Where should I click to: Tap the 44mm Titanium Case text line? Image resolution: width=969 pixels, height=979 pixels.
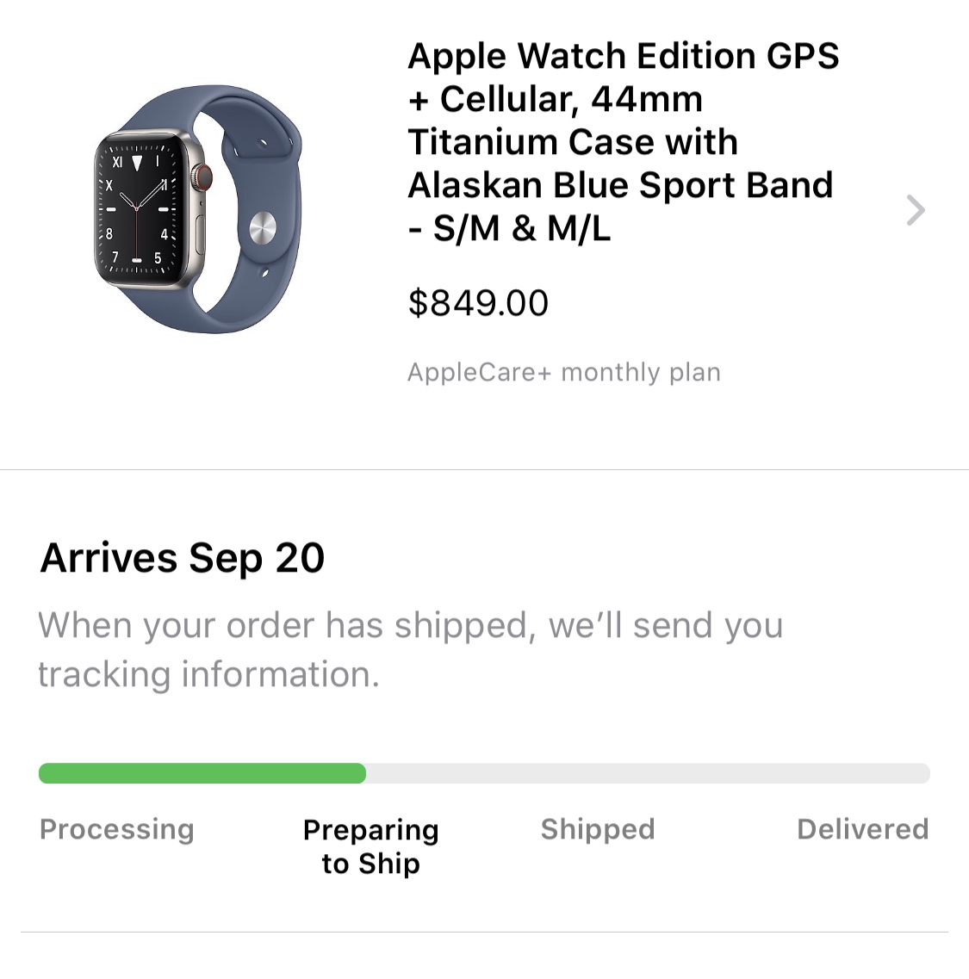click(x=573, y=142)
